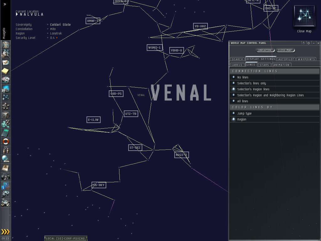This screenshot has height=241, width=321.
Task: Click the NALVULA current location name
Action: (32, 14)
